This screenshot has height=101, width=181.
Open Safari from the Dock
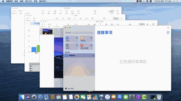40,97
